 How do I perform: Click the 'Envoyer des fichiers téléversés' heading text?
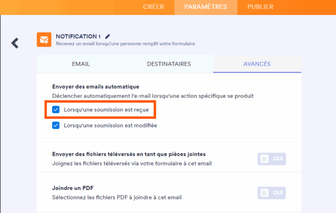coord(129,154)
